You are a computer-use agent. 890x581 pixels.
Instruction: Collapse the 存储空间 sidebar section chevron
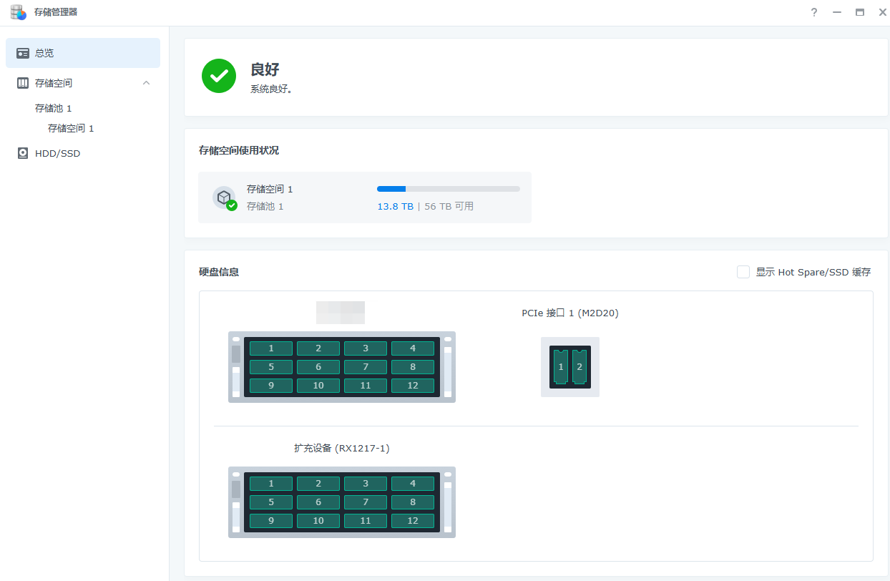tap(146, 83)
